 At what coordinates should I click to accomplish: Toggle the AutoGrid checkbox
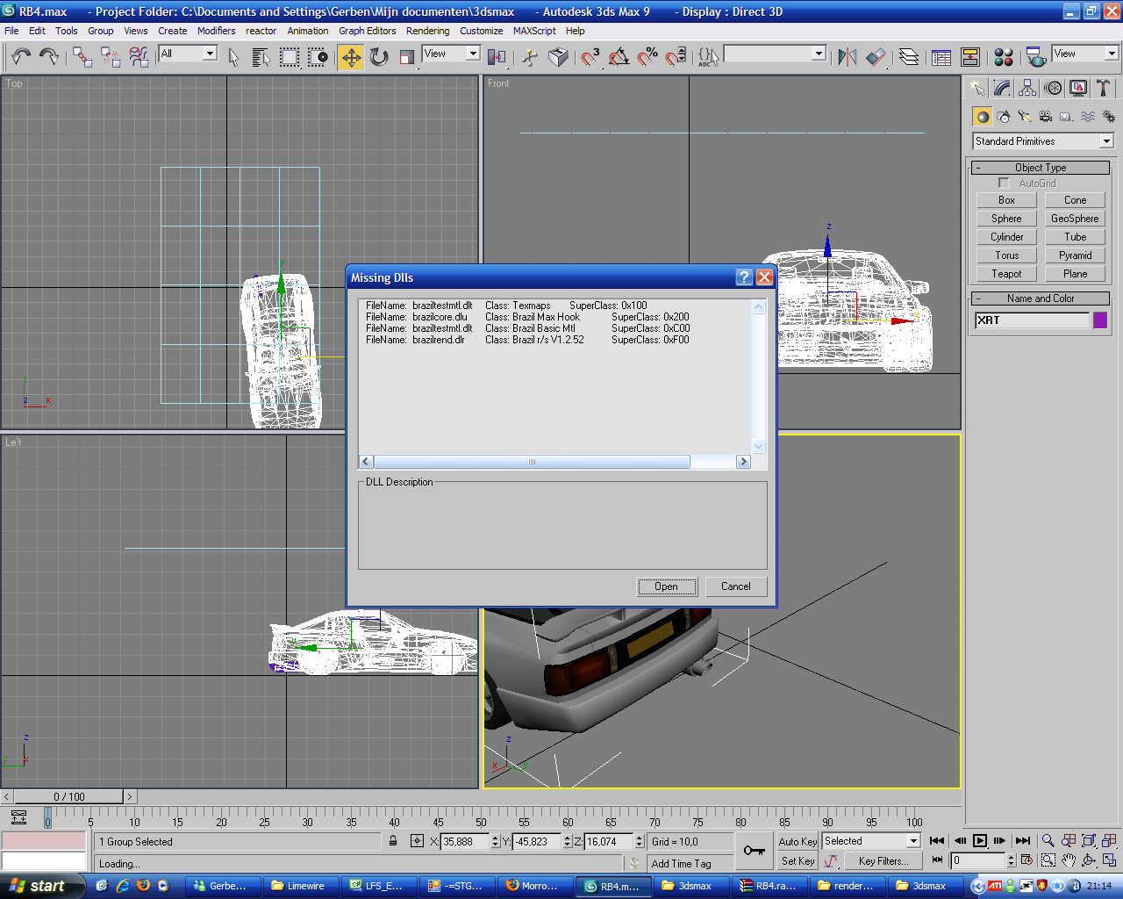point(1004,183)
